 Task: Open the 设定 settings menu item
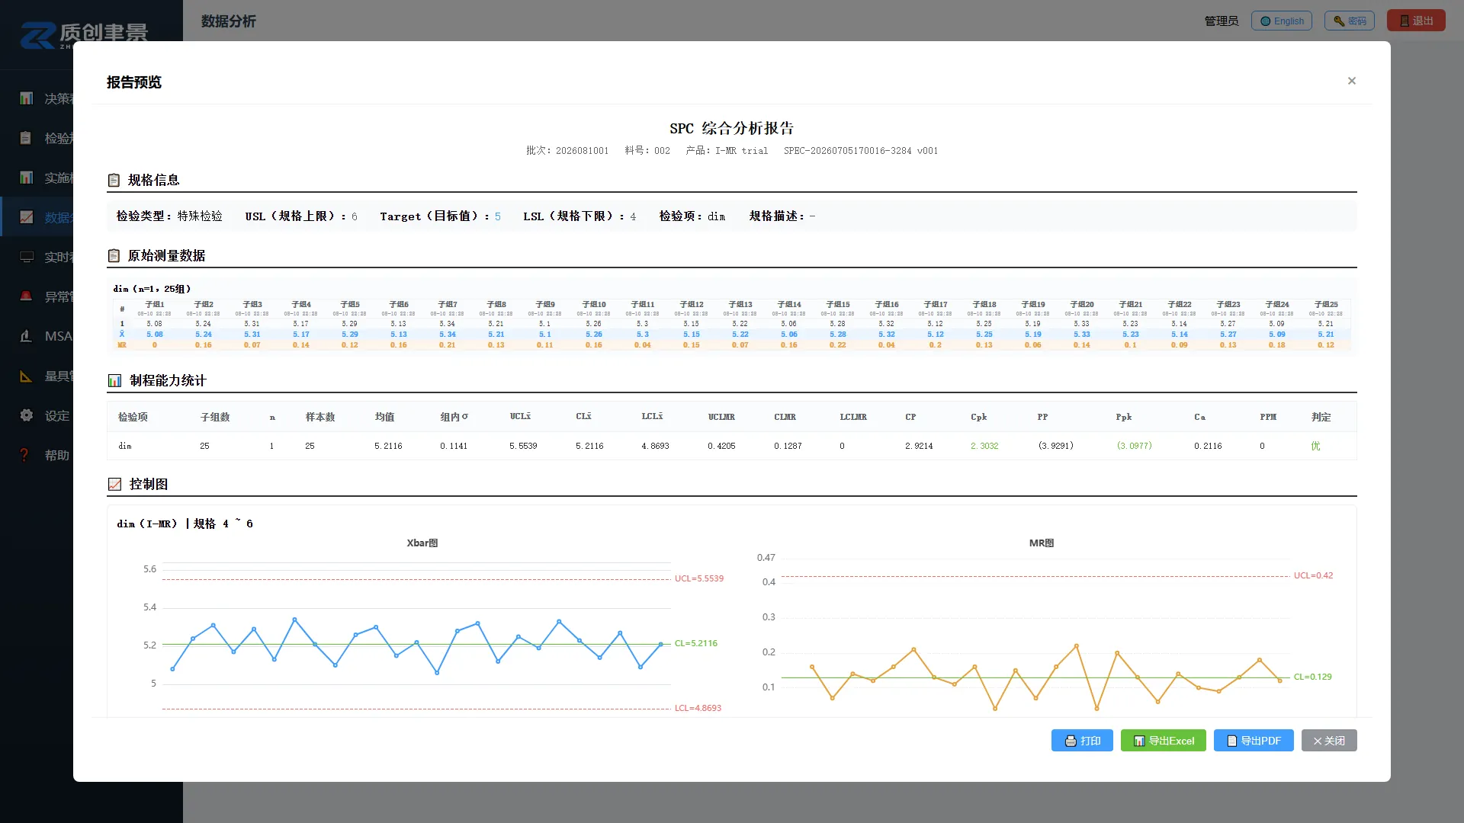[57, 415]
